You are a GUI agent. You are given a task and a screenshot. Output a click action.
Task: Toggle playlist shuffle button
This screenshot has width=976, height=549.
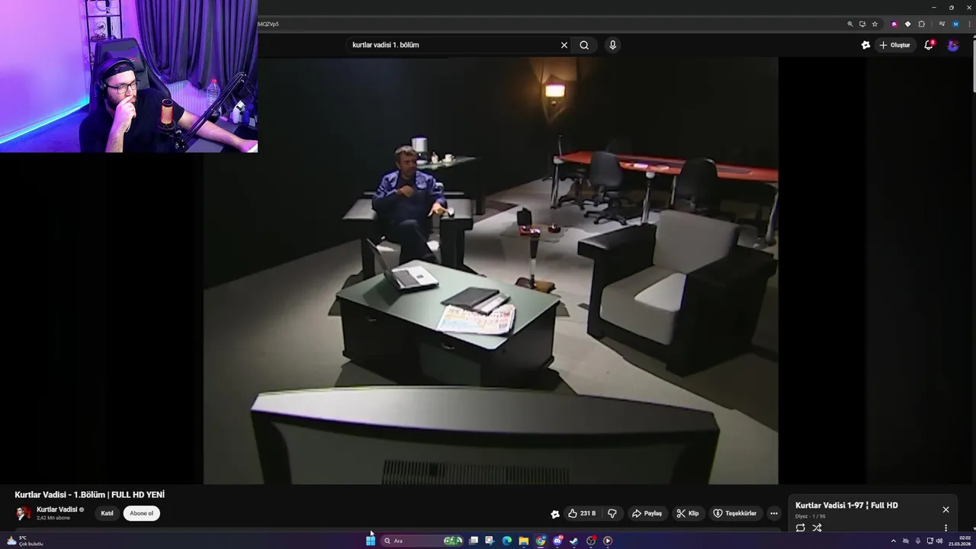pos(817,528)
